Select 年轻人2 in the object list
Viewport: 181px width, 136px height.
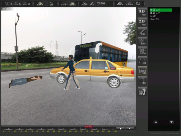155,13
